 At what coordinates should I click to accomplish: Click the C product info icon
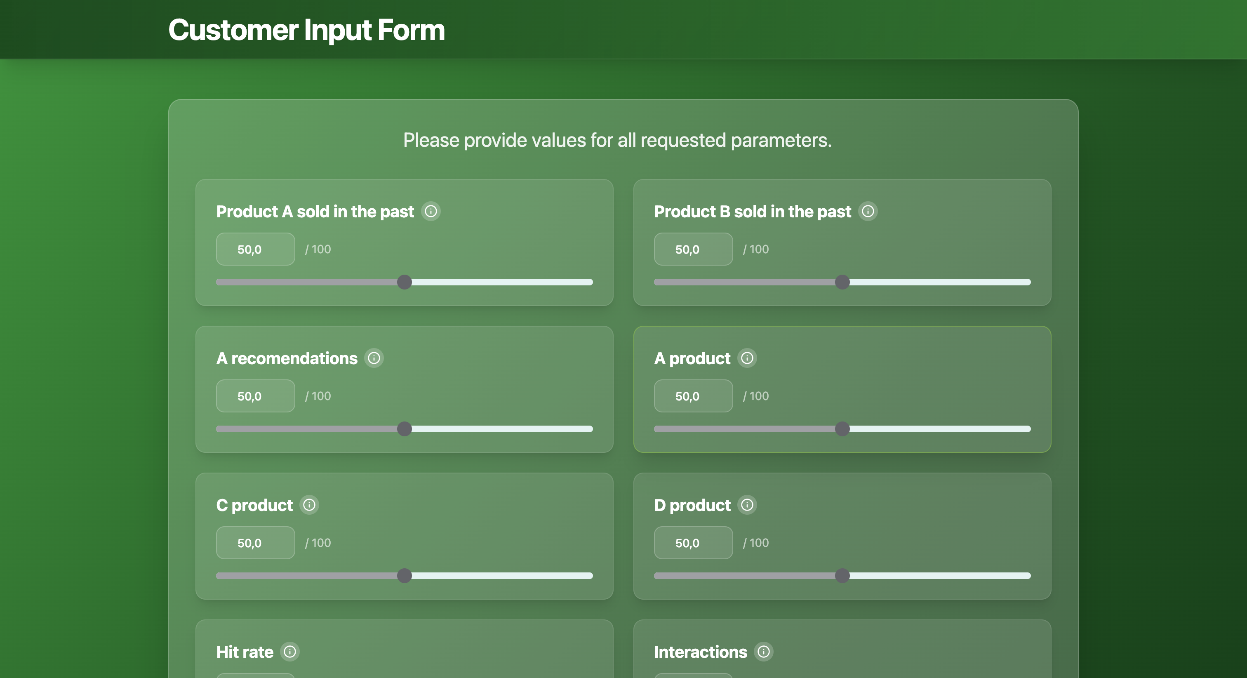tap(309, 505)
